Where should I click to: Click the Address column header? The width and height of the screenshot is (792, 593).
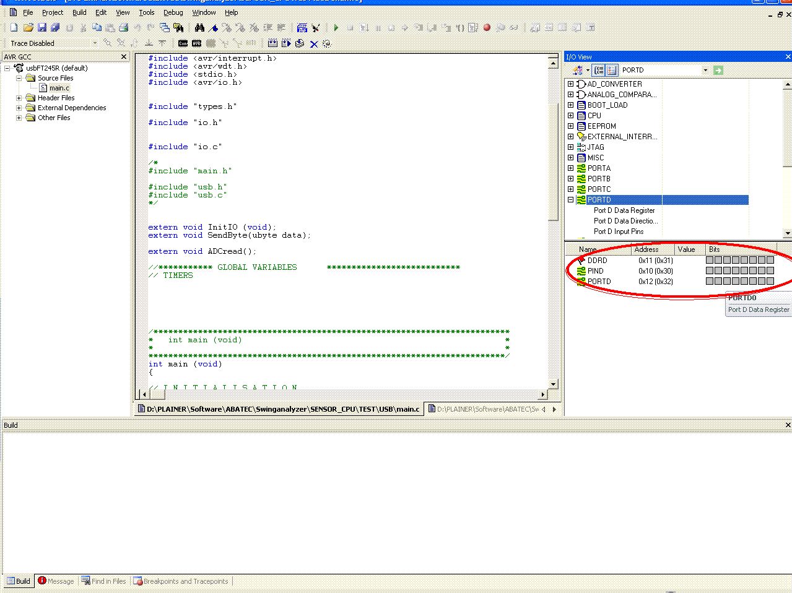(x=646, y=249)
